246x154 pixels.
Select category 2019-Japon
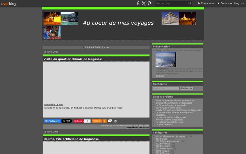(x=161, y=139)
